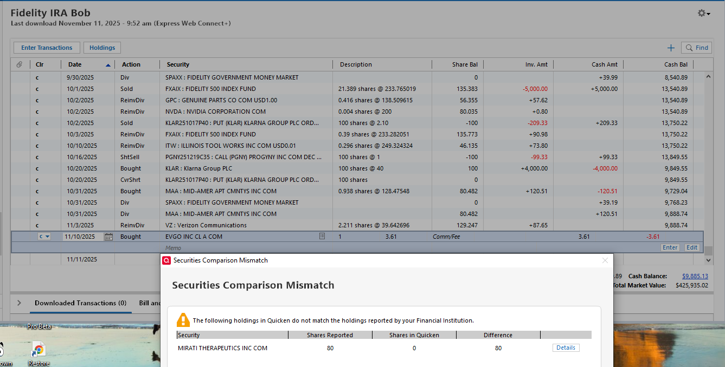The height and width of the screenshot is (367, 725).
Task: Switch to Downloaded Transactions (0) tab
Action: pyautogui.click(x=80, y=303)
